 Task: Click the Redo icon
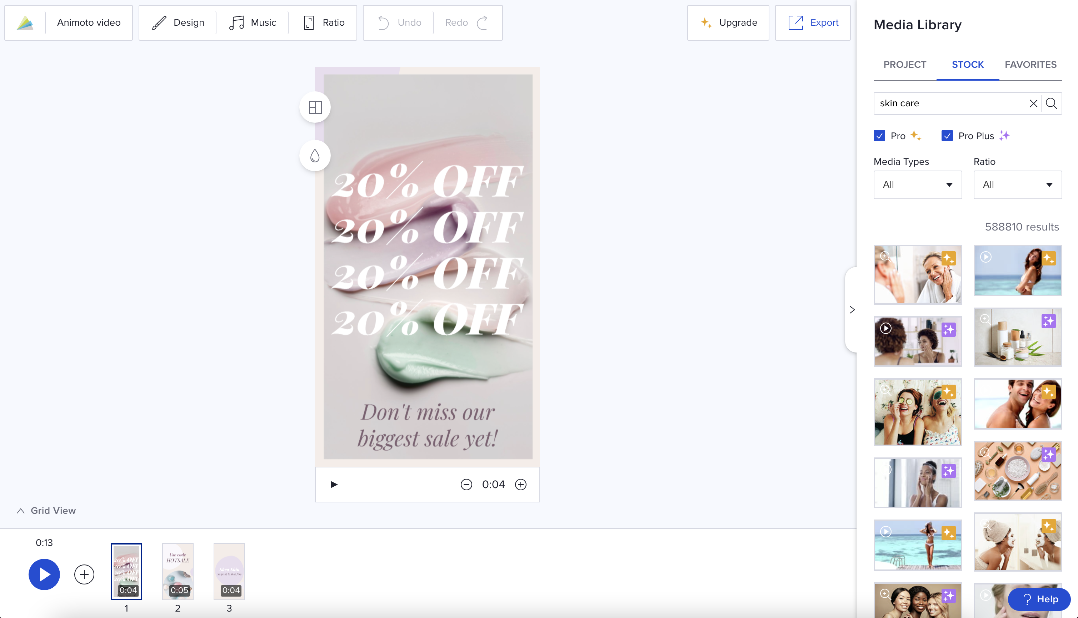[482, 22]
